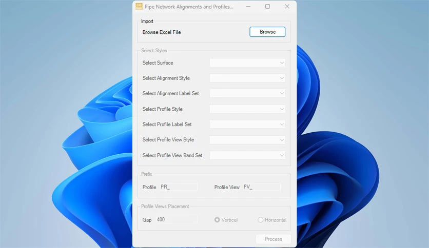Expand the Select Profile View Band Set dropdown
The height and width of the screenshot is (248, 429).
(x=248, y=155)
